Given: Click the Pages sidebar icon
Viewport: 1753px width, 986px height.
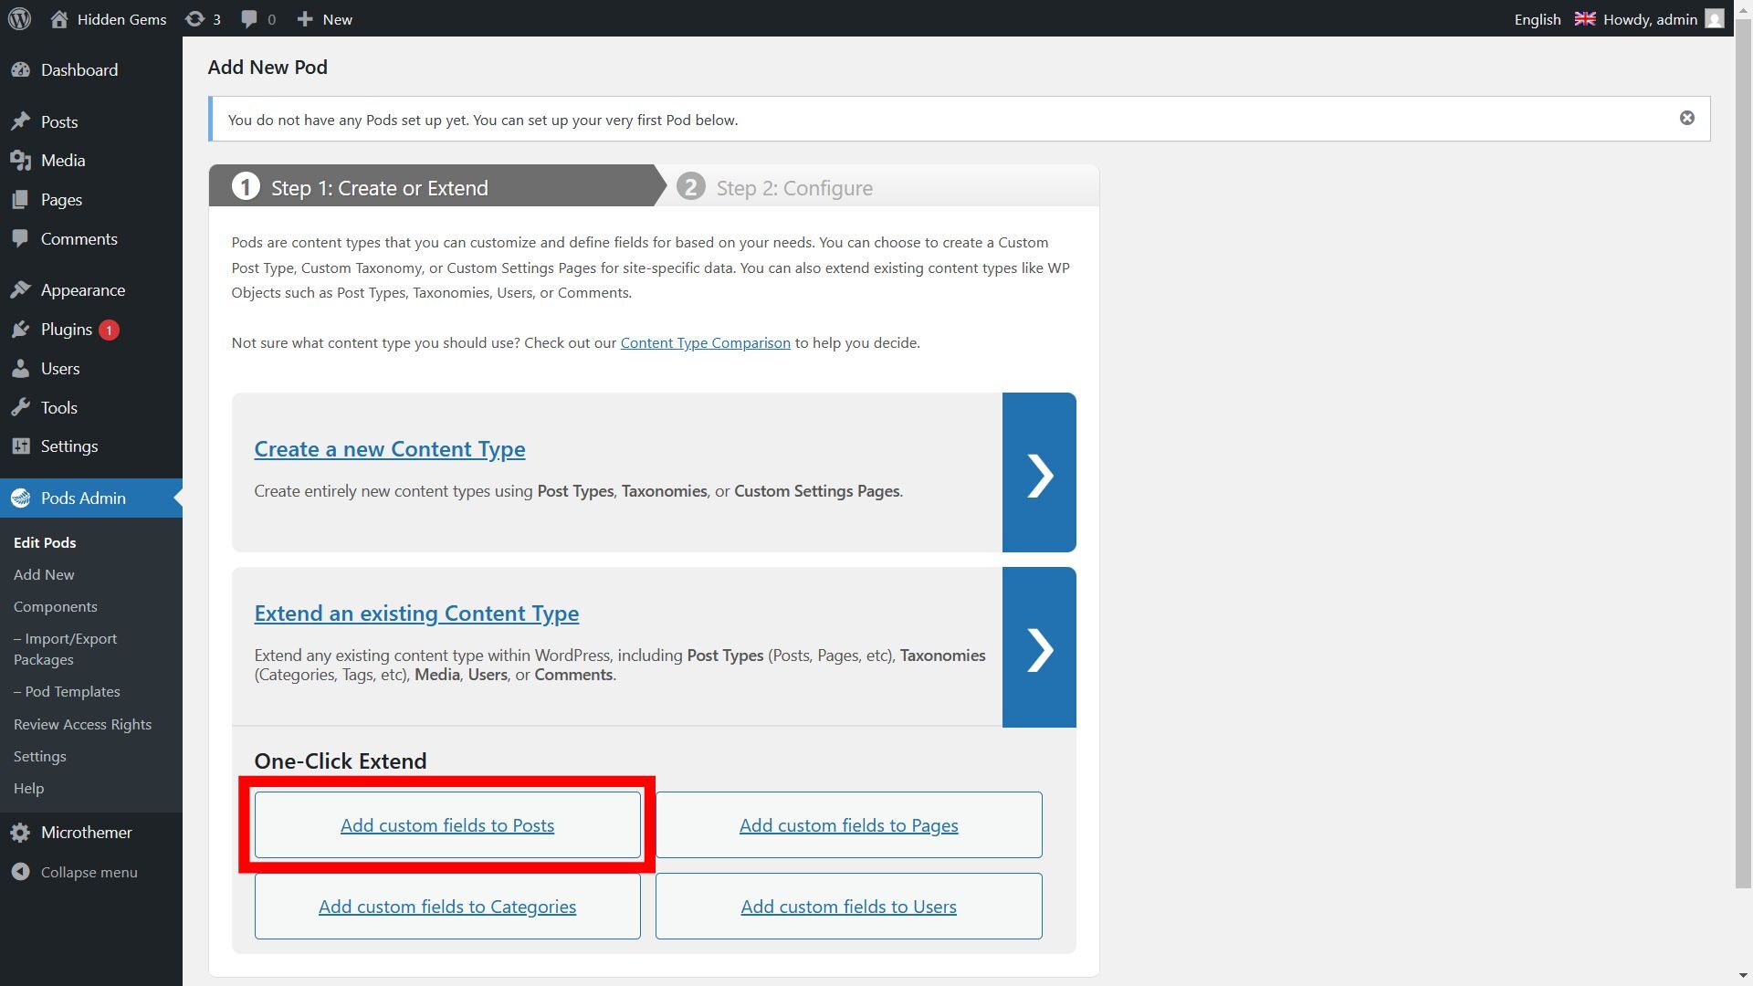Looking at the screenshot, I should pyautogui.click(x=21, y=200).
